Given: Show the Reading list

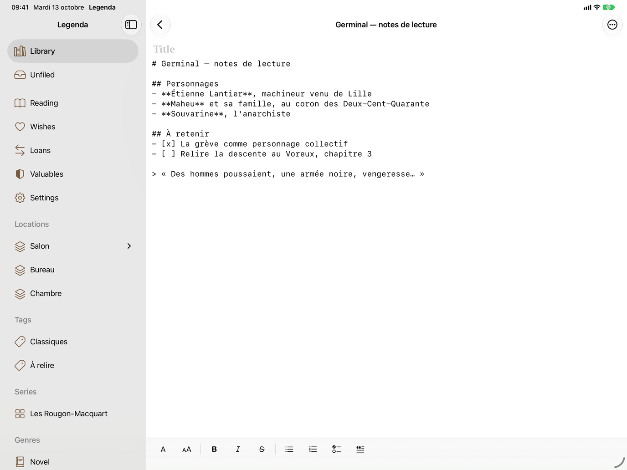Looking at the screenshot, I should [73, 103].
